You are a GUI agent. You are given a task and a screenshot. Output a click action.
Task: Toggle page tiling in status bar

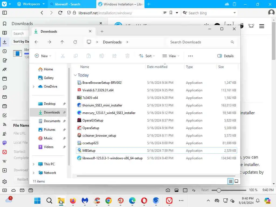tap(185, 190)
